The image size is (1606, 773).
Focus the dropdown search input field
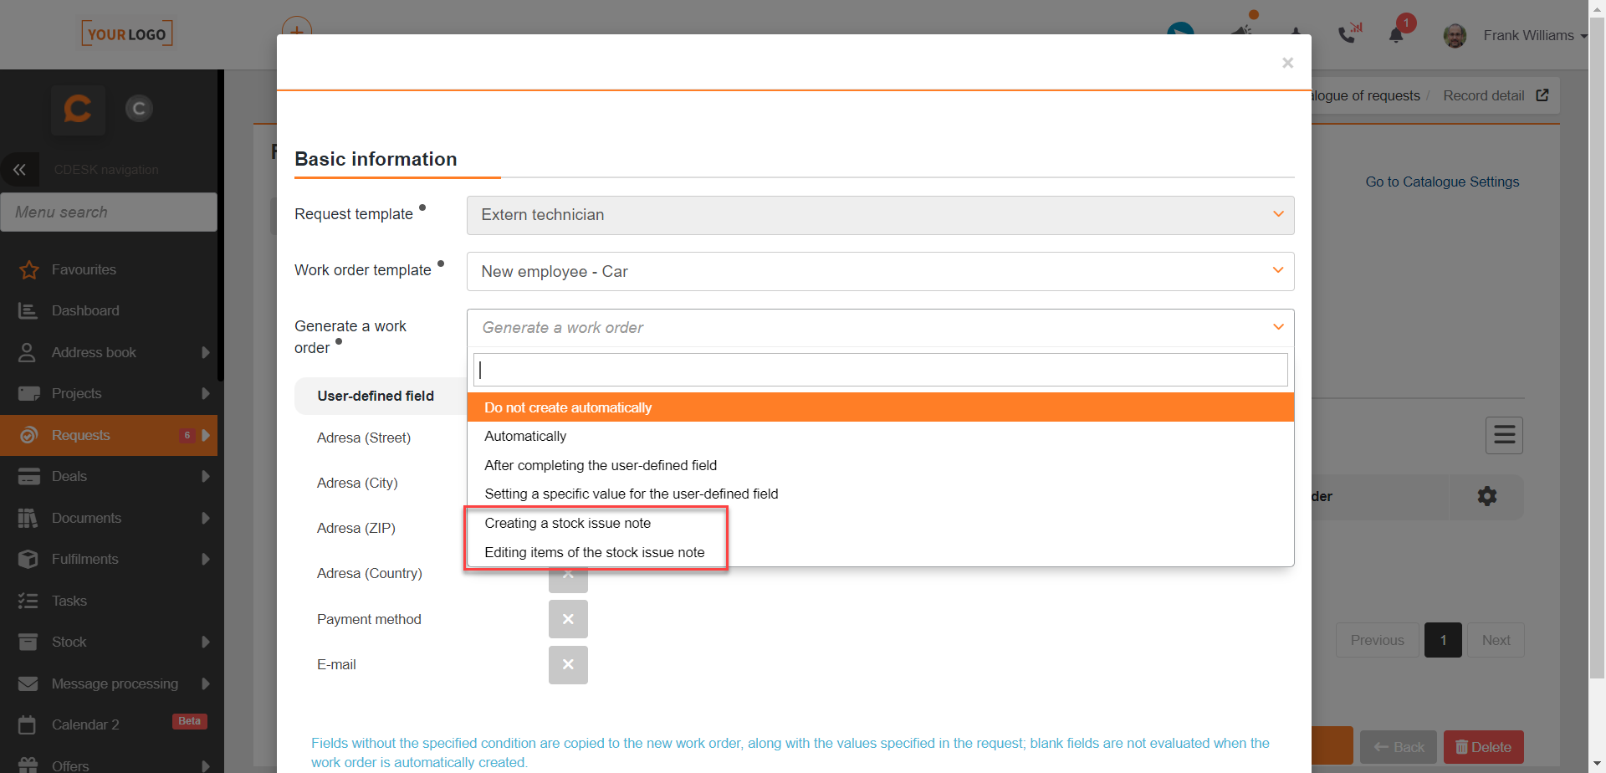pos(880,370)
